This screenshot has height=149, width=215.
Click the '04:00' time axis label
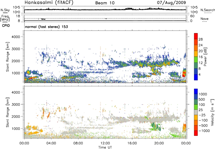(x=51, y=143)
